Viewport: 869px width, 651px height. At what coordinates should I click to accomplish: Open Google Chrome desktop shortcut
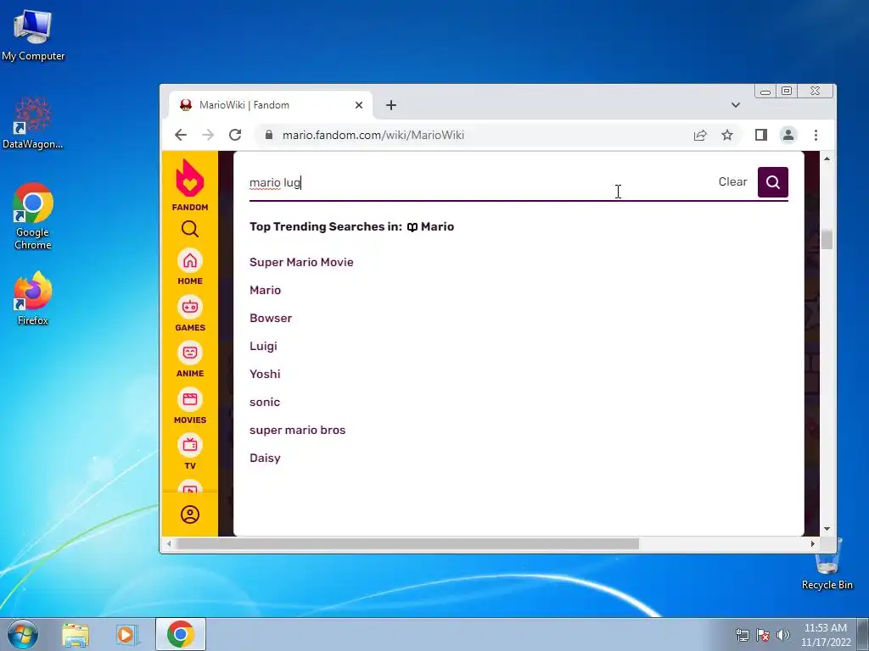[x=33, y=216]
